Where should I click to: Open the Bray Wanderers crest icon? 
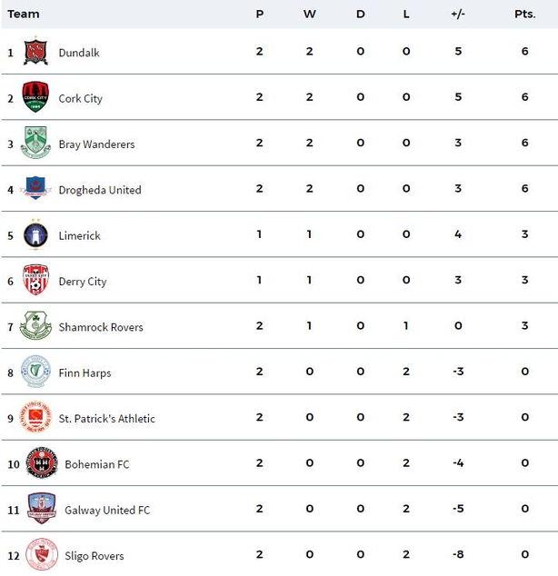[35, 143]
